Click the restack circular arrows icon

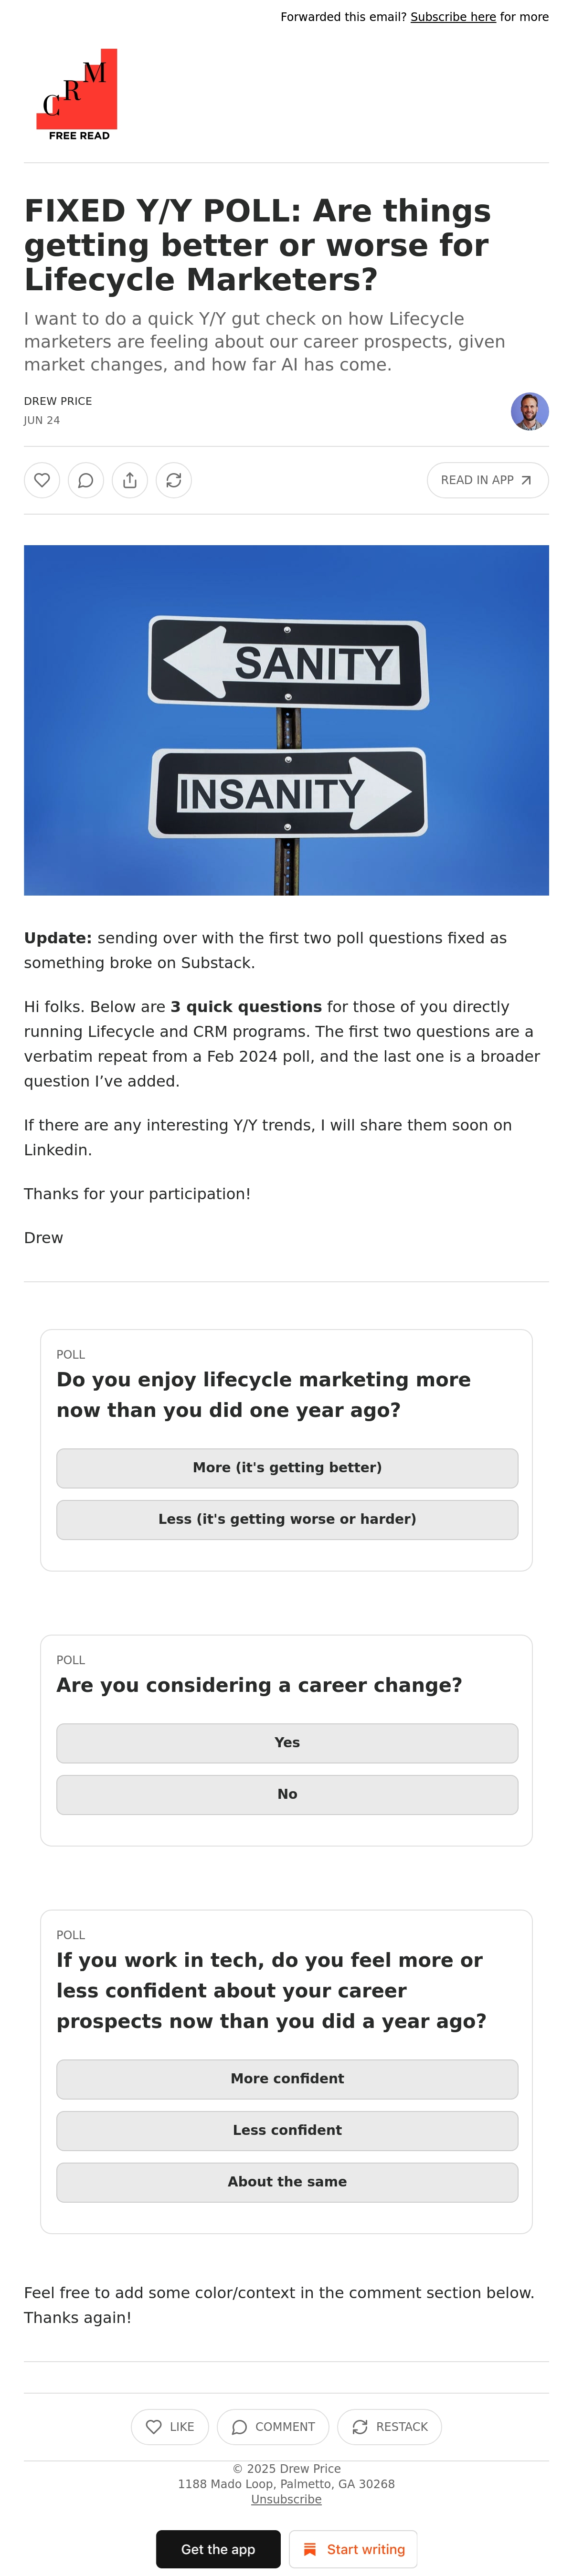click(174, 480)
